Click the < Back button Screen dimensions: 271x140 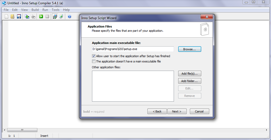coord(157,111)
